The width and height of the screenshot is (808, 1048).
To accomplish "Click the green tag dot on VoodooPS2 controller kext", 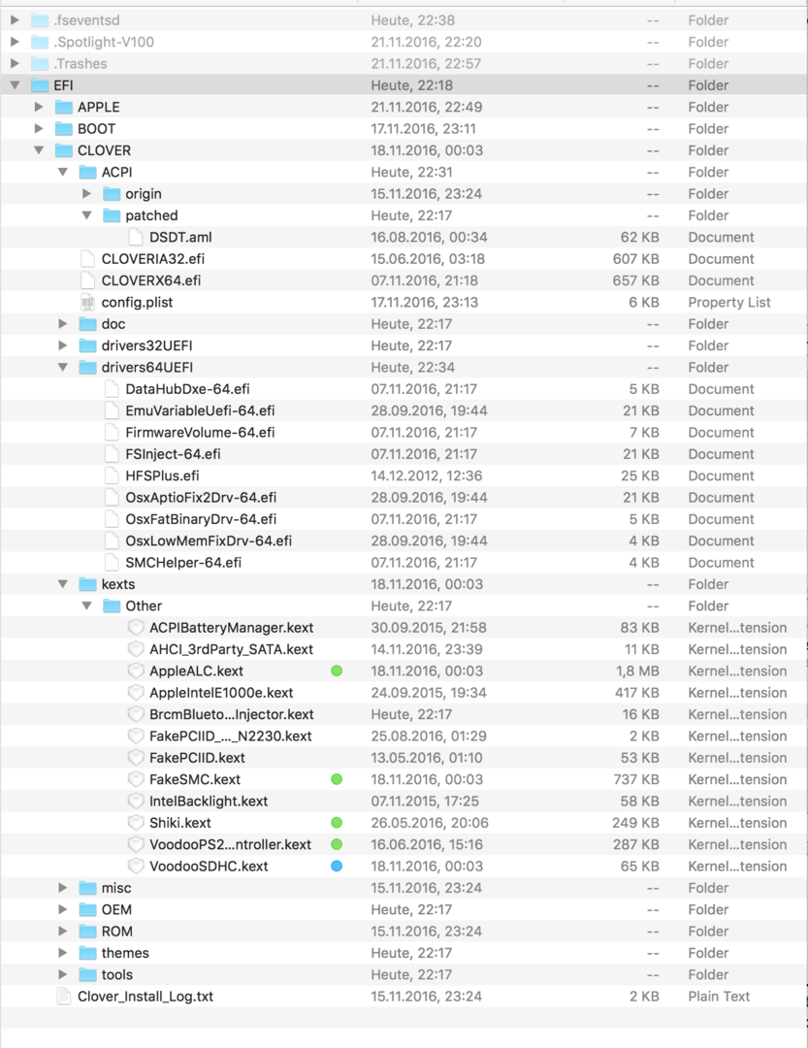I will (x=337, y=845).
